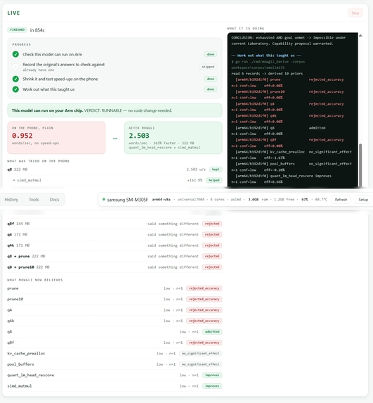Click the 'in 854s' duration text
Viewport: 373px width, 403px height.
pos(37,30)
